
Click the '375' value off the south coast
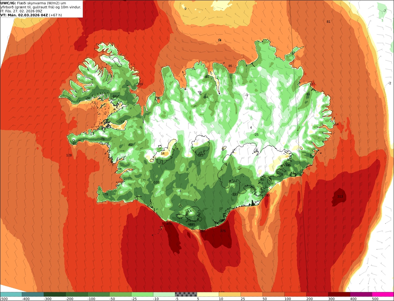[223, 231]
